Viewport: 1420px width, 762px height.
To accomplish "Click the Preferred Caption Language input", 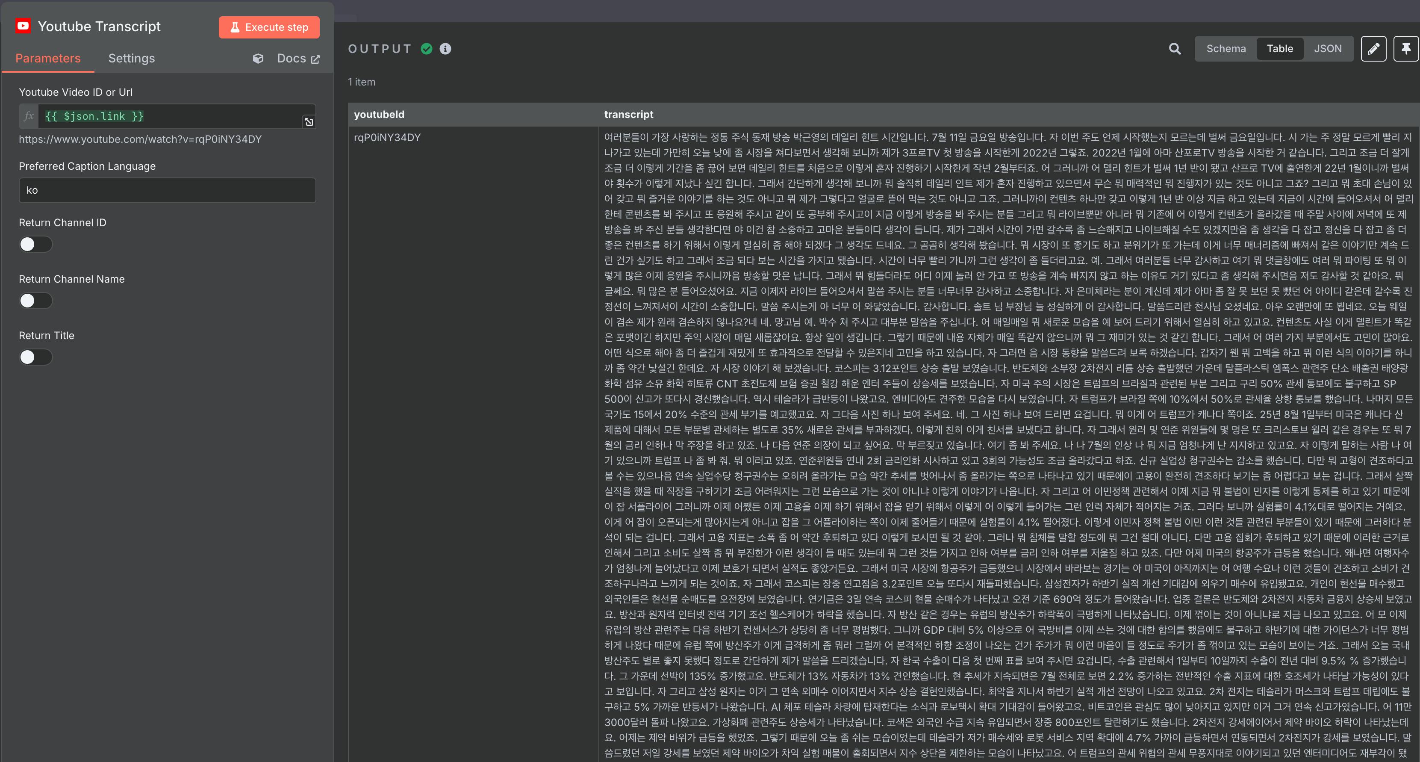I will [x=167, y=190].
